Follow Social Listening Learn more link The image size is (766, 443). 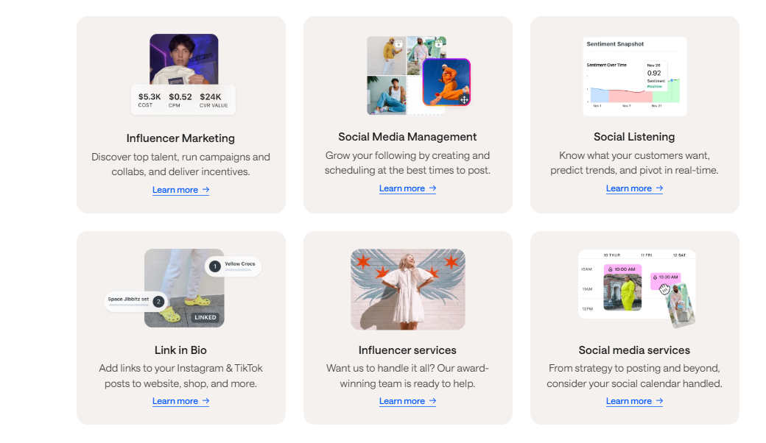tap(634, 188)
